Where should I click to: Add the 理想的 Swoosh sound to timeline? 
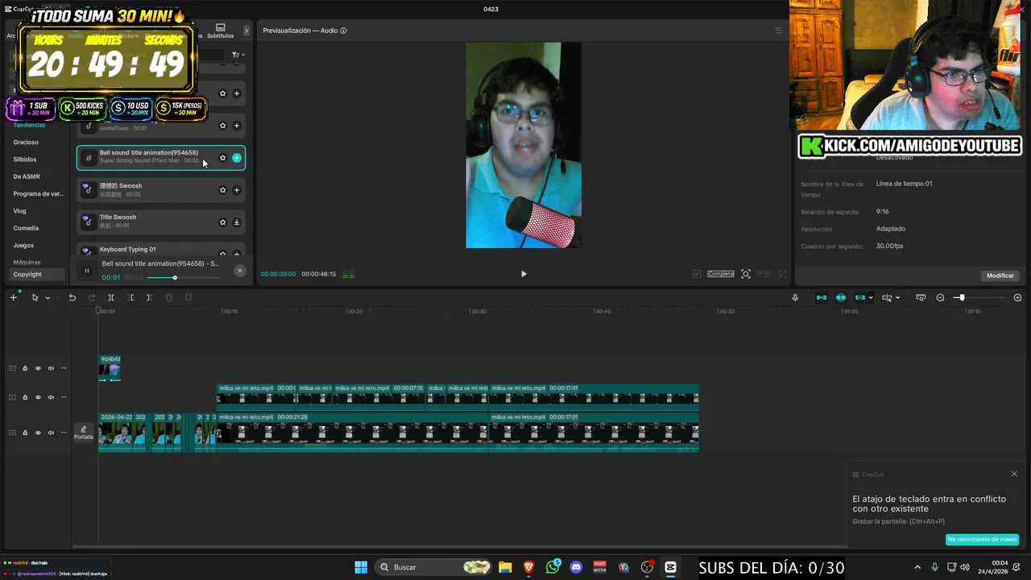[237, 190]
